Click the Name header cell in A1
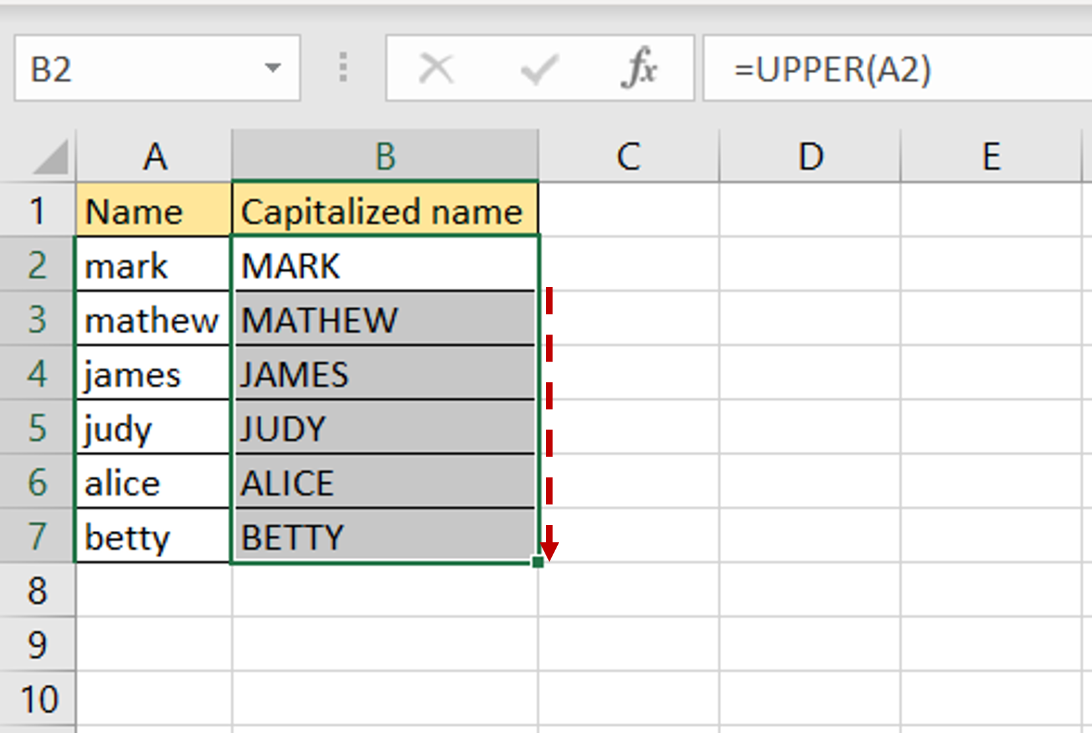This screenshot has width=1092, height=733. (153, 211)
